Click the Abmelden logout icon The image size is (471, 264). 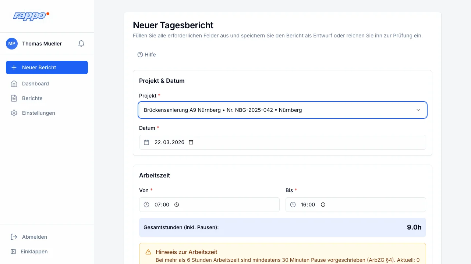pyautogui.click(x=14, y=237)
